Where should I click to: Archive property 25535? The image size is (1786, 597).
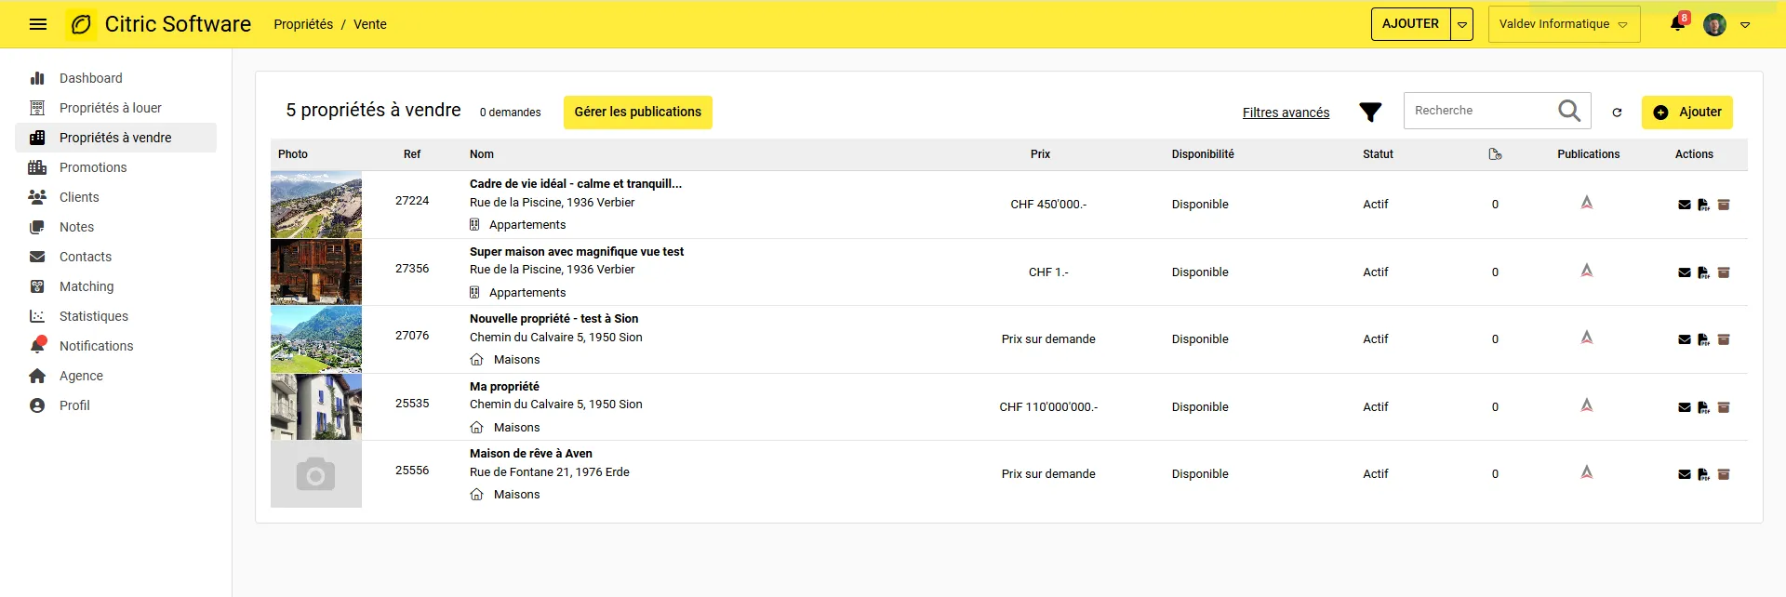click(1724, 407)
